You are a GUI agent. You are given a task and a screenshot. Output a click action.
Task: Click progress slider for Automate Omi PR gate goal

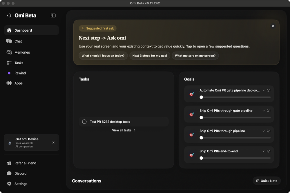235,97
